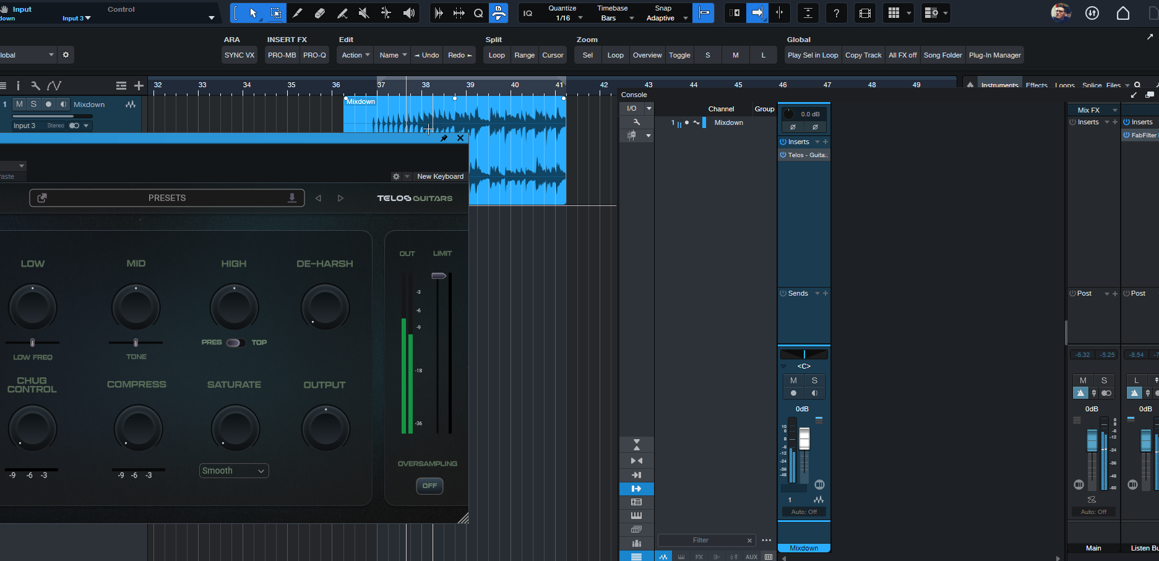Show automation curve icon in track header

(x=54, y=85)
